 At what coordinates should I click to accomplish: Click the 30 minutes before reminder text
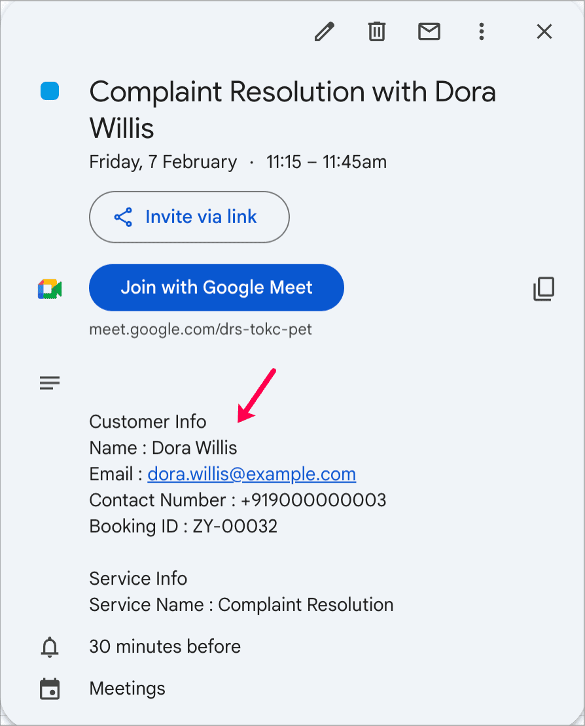pyautogui.click(x=165, y=646)
